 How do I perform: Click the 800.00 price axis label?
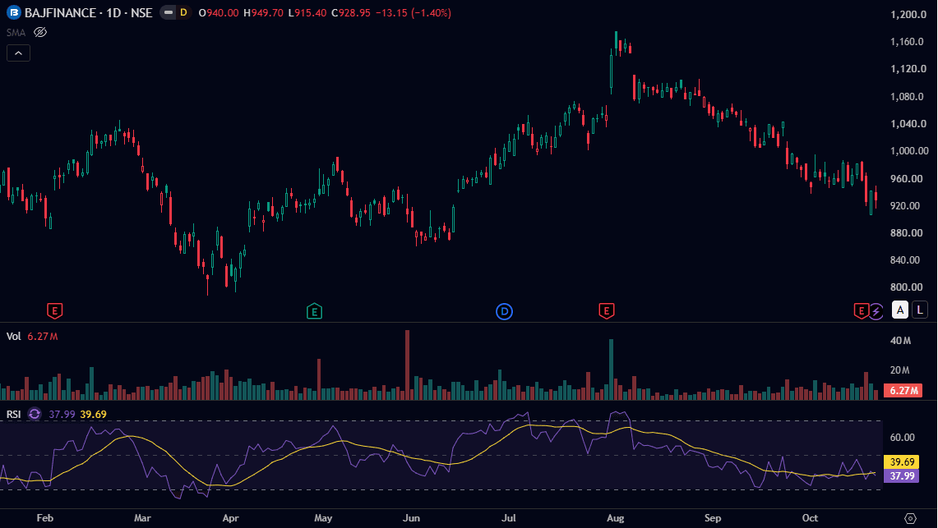click(x=906, y=287)
